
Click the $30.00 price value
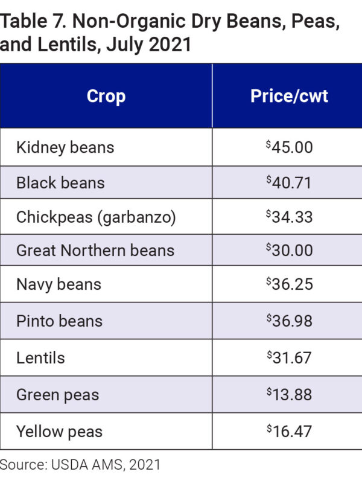(x=289, y=250)
